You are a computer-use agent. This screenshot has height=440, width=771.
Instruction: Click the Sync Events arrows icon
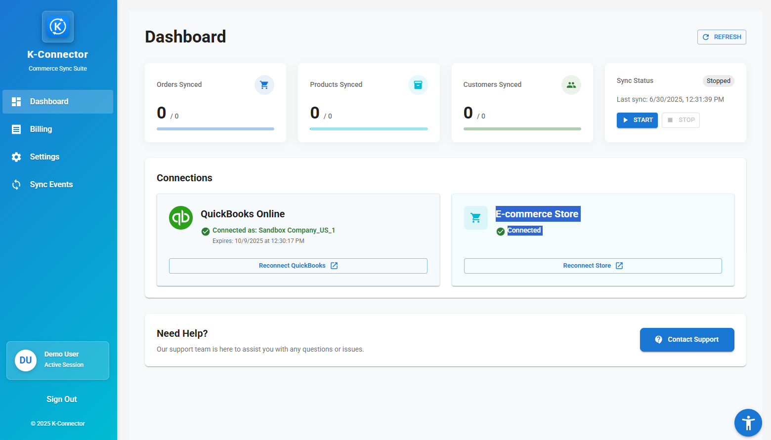coord(16,185)
